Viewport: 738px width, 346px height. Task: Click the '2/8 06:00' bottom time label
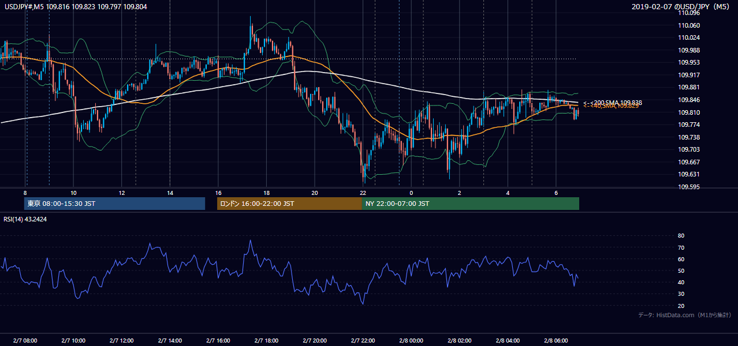556,341
